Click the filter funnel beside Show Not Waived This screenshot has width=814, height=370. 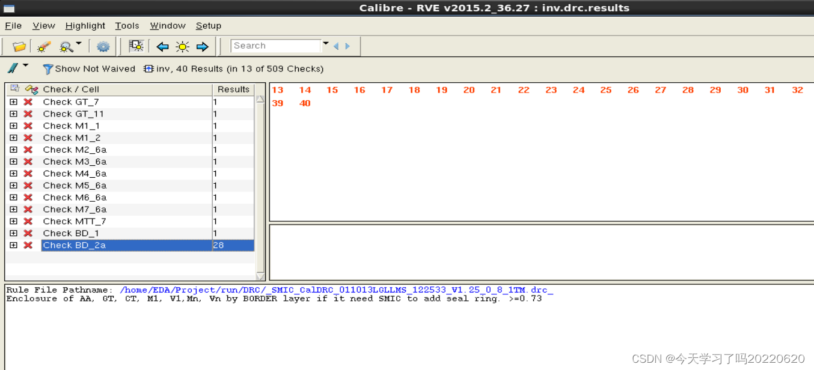tap(48, 68)
